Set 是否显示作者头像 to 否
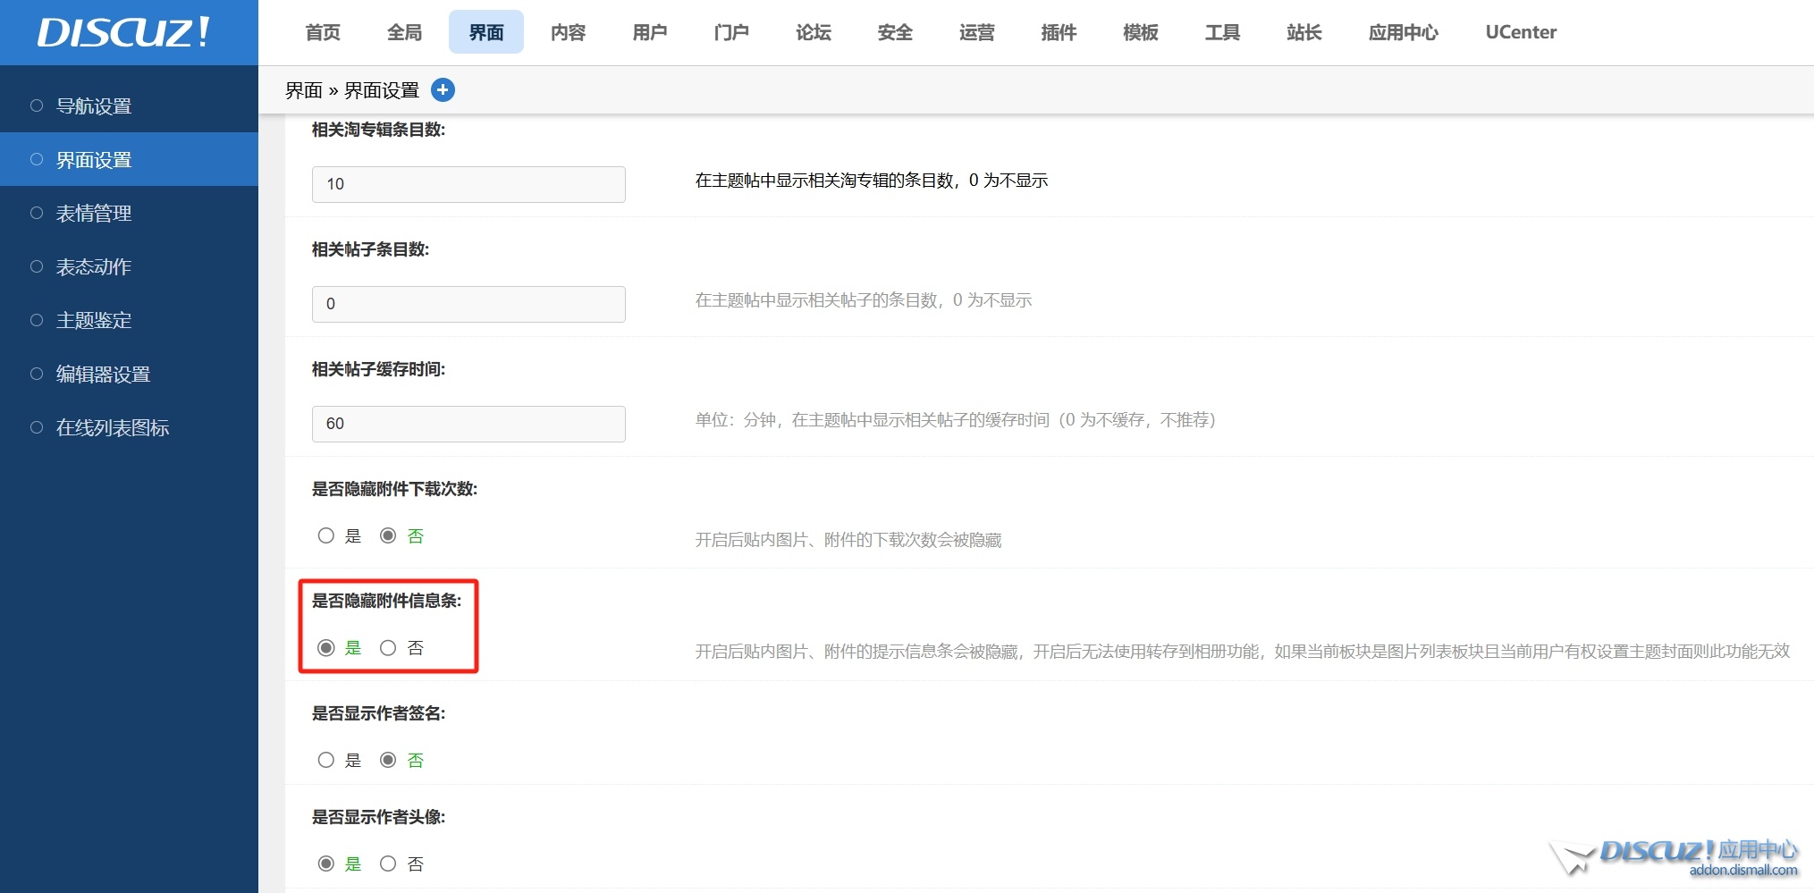1814x893 pixels. (388, 864)
